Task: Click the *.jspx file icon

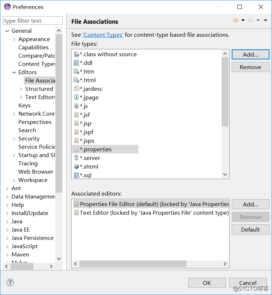Action: [x=76, y=140]
